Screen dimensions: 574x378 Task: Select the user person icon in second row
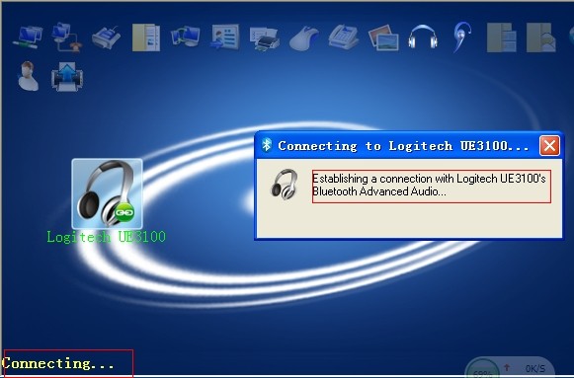coord(28,76)
